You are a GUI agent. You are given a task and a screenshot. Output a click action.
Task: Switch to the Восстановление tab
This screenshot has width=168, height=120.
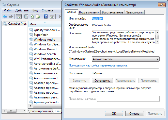[x=113, y=12]
